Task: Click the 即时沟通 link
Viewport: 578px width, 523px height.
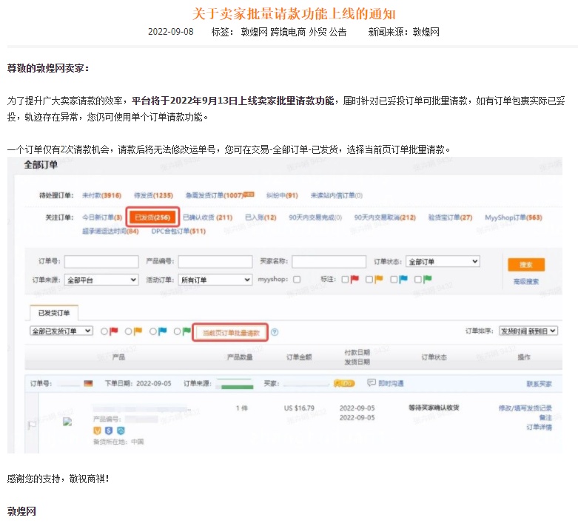Action: [391, 383]
